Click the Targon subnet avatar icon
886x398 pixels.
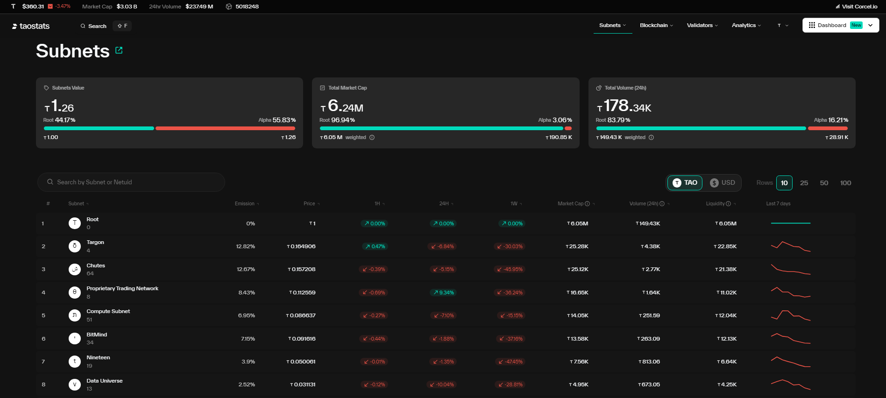75,246
